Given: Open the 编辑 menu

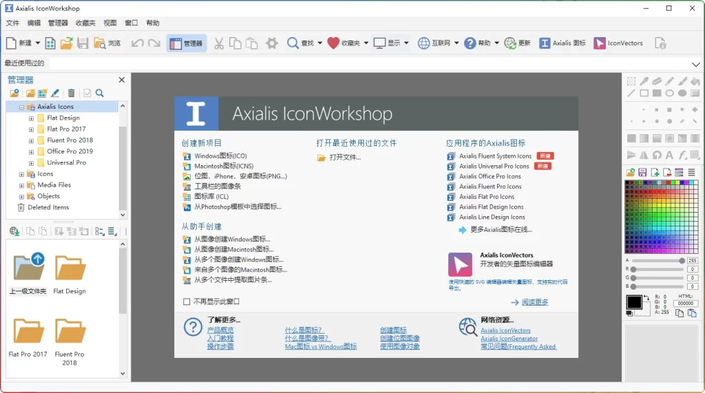Looking at the screenshot, I should [34, 23].
